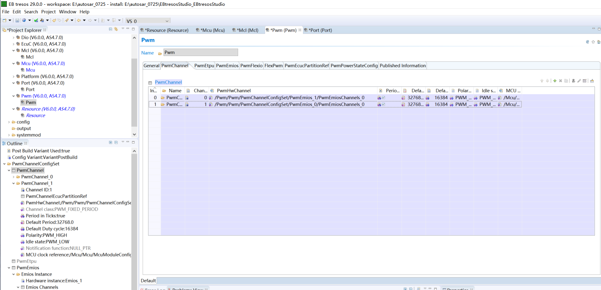Click the globe toolbar icon

(x=24, y=21)
